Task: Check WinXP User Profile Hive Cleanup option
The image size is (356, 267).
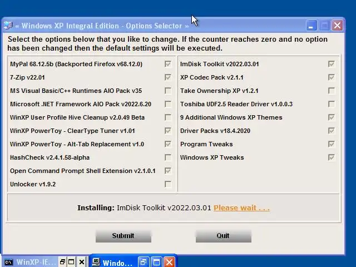Action: pyautogui.click(x=168, y=117)
